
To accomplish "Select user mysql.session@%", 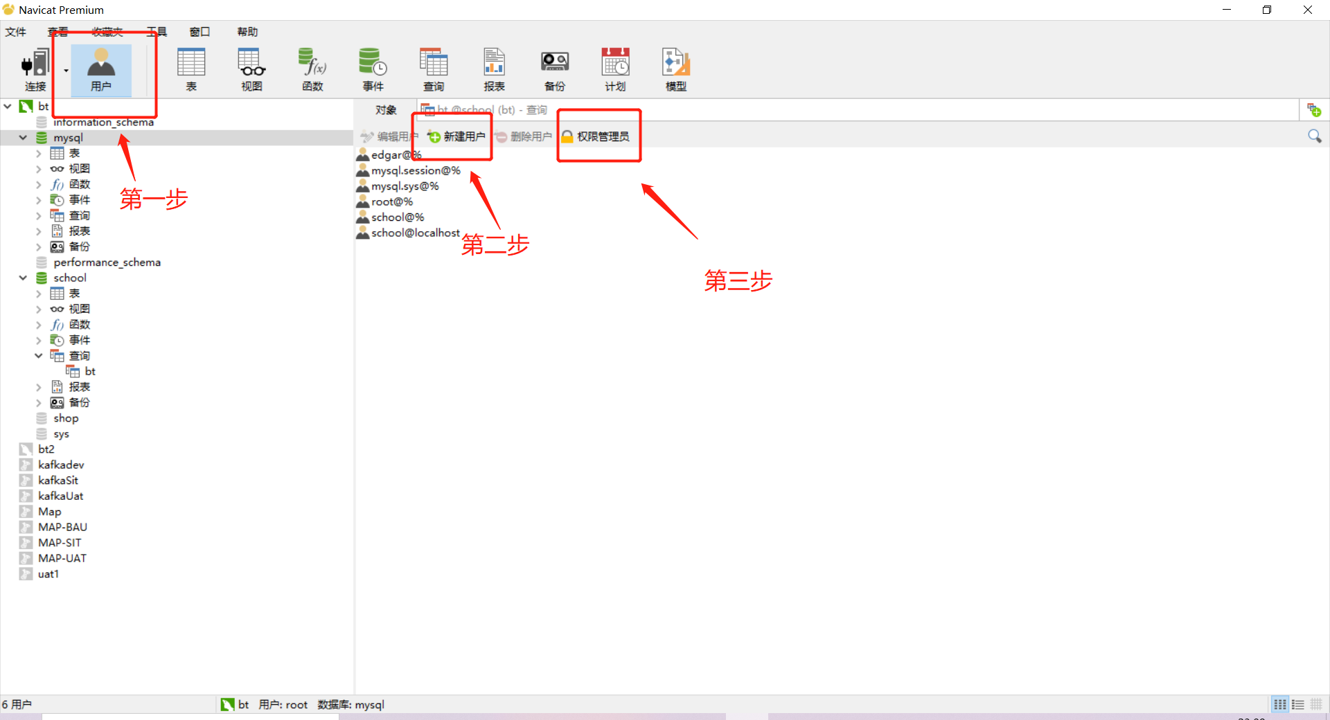I will (x=409, y=170).
